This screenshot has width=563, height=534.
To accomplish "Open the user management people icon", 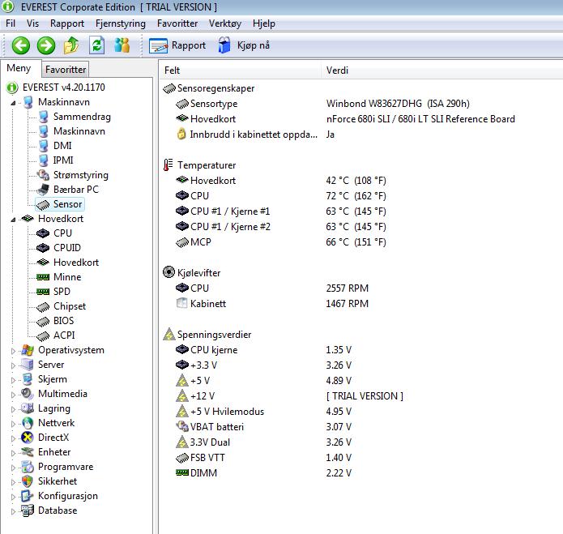I will pyautogui.click(x=122, y=45).
